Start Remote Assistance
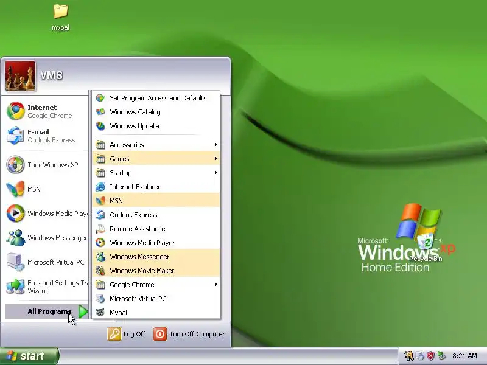The width and height of the screenshot is (487, 365). click(156, 229)
